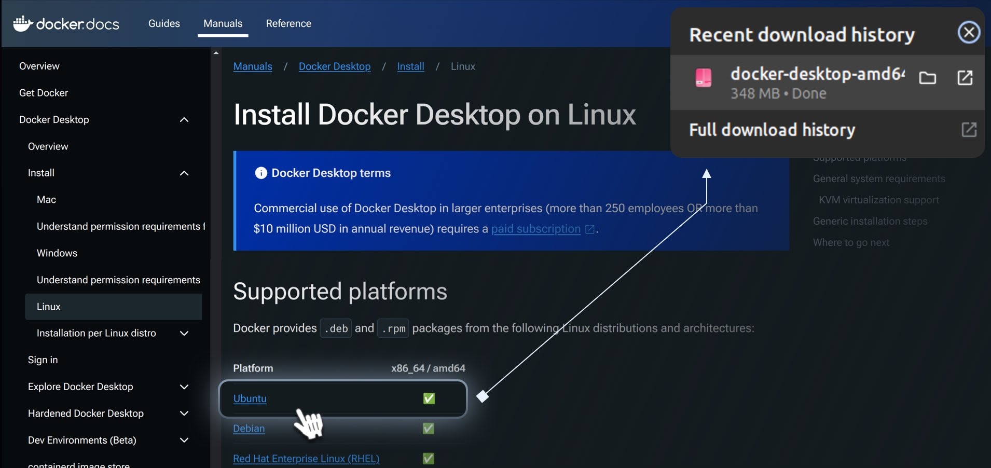This screenshot has height=468, width=991.
Task: Click sidebar scrollbar up arrow
Action: [216, 53]
